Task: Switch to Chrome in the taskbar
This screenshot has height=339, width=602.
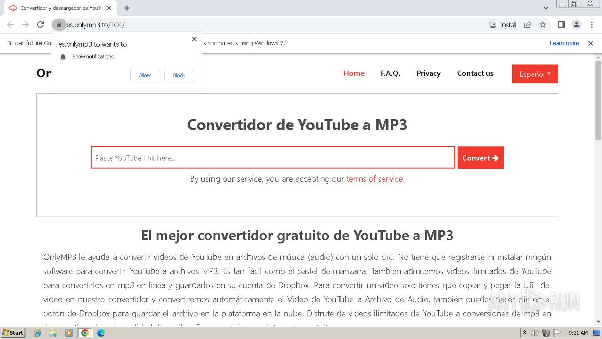Action: point(85,333)
